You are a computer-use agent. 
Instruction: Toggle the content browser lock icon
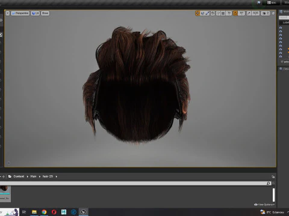pos(273,176)
